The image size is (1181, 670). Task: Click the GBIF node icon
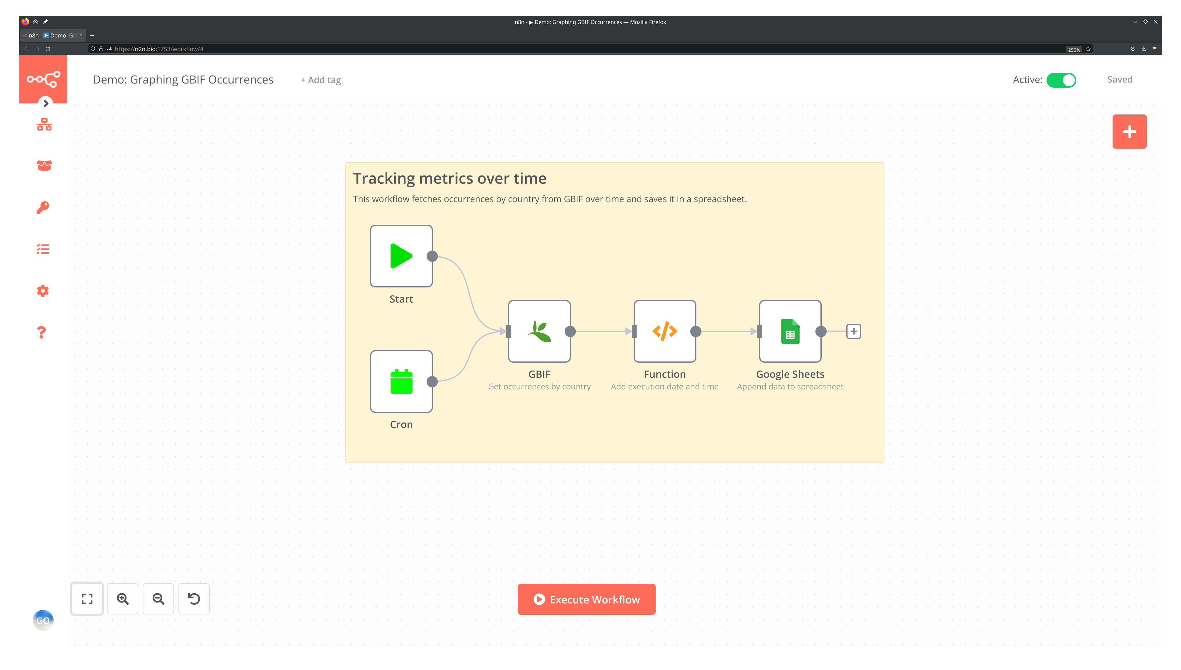point(539,331)
